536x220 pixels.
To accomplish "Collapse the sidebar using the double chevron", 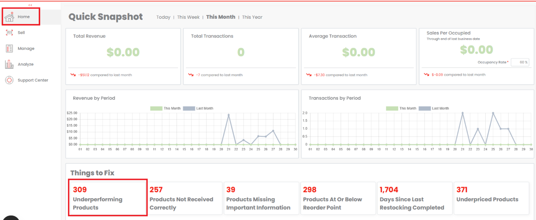I will (x=30, y=5).
